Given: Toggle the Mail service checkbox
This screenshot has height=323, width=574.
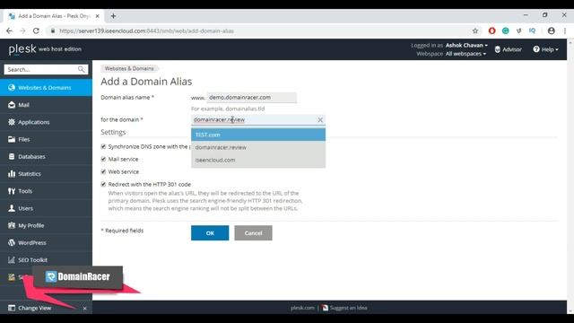Looking at the screenshot, I should point(103,159).
